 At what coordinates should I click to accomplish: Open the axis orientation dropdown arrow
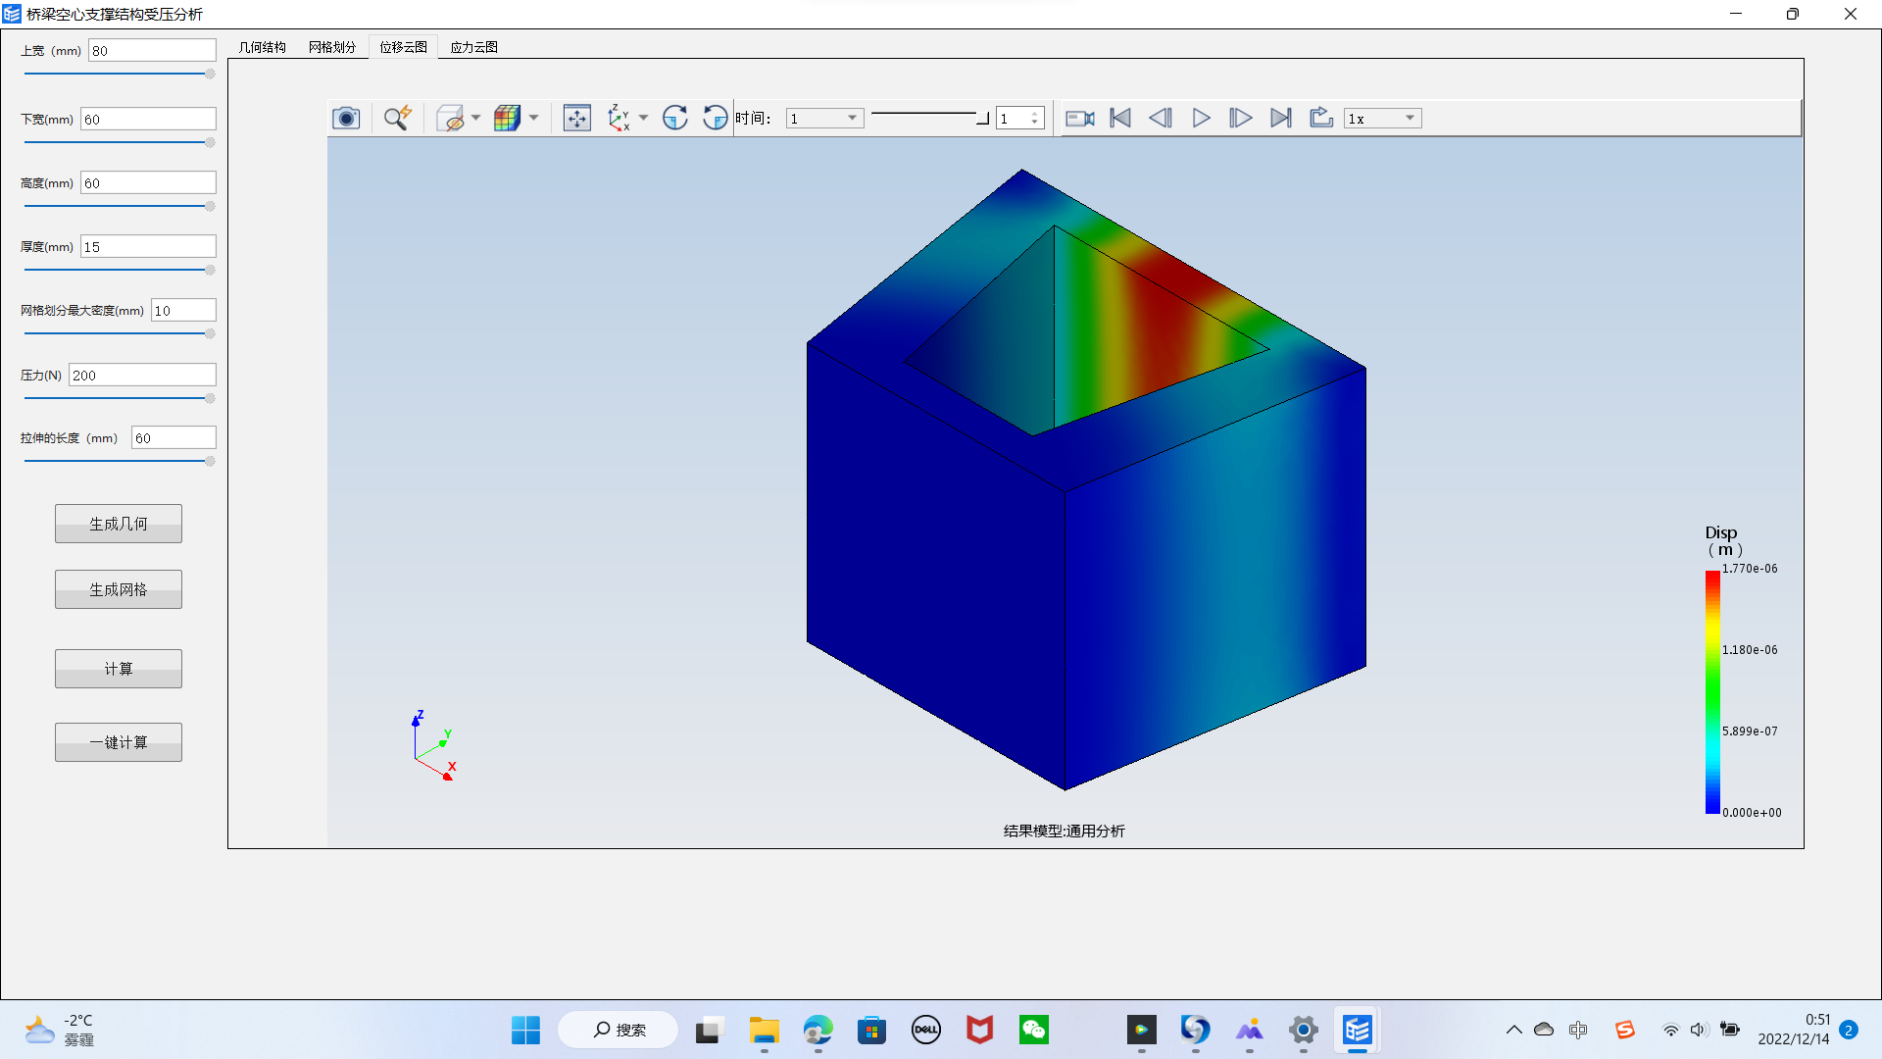pyautogui.click(x=644, y=119)
